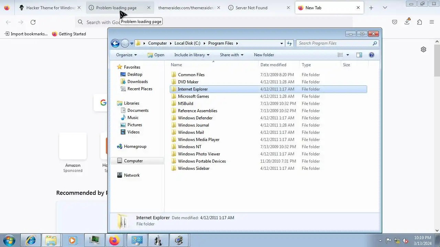Click the Explorer Help icon
This screenshot has width=440, height=247.
tap(371, 55)
